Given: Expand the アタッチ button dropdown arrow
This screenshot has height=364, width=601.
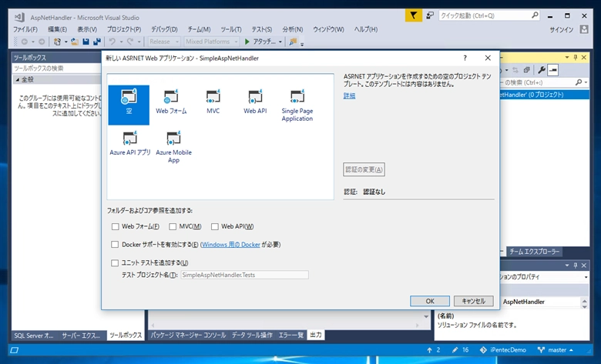Looking at the screenshot, I should [x=280, y=42].
